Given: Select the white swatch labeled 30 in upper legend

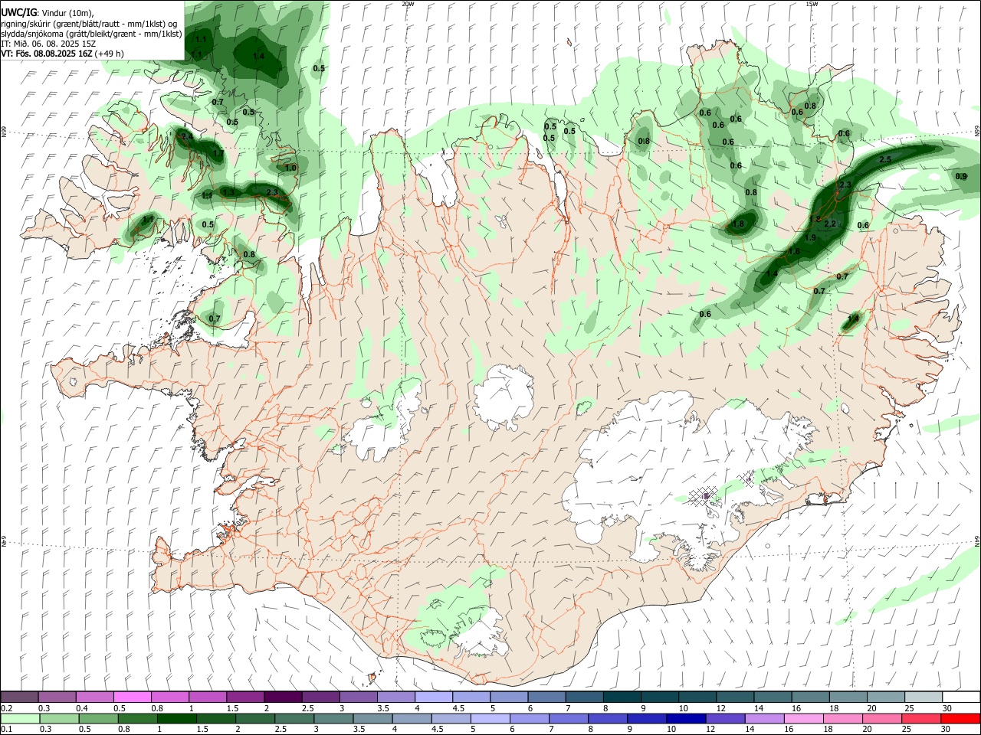Looking at the screenshot, I should [x=961, y=697].
